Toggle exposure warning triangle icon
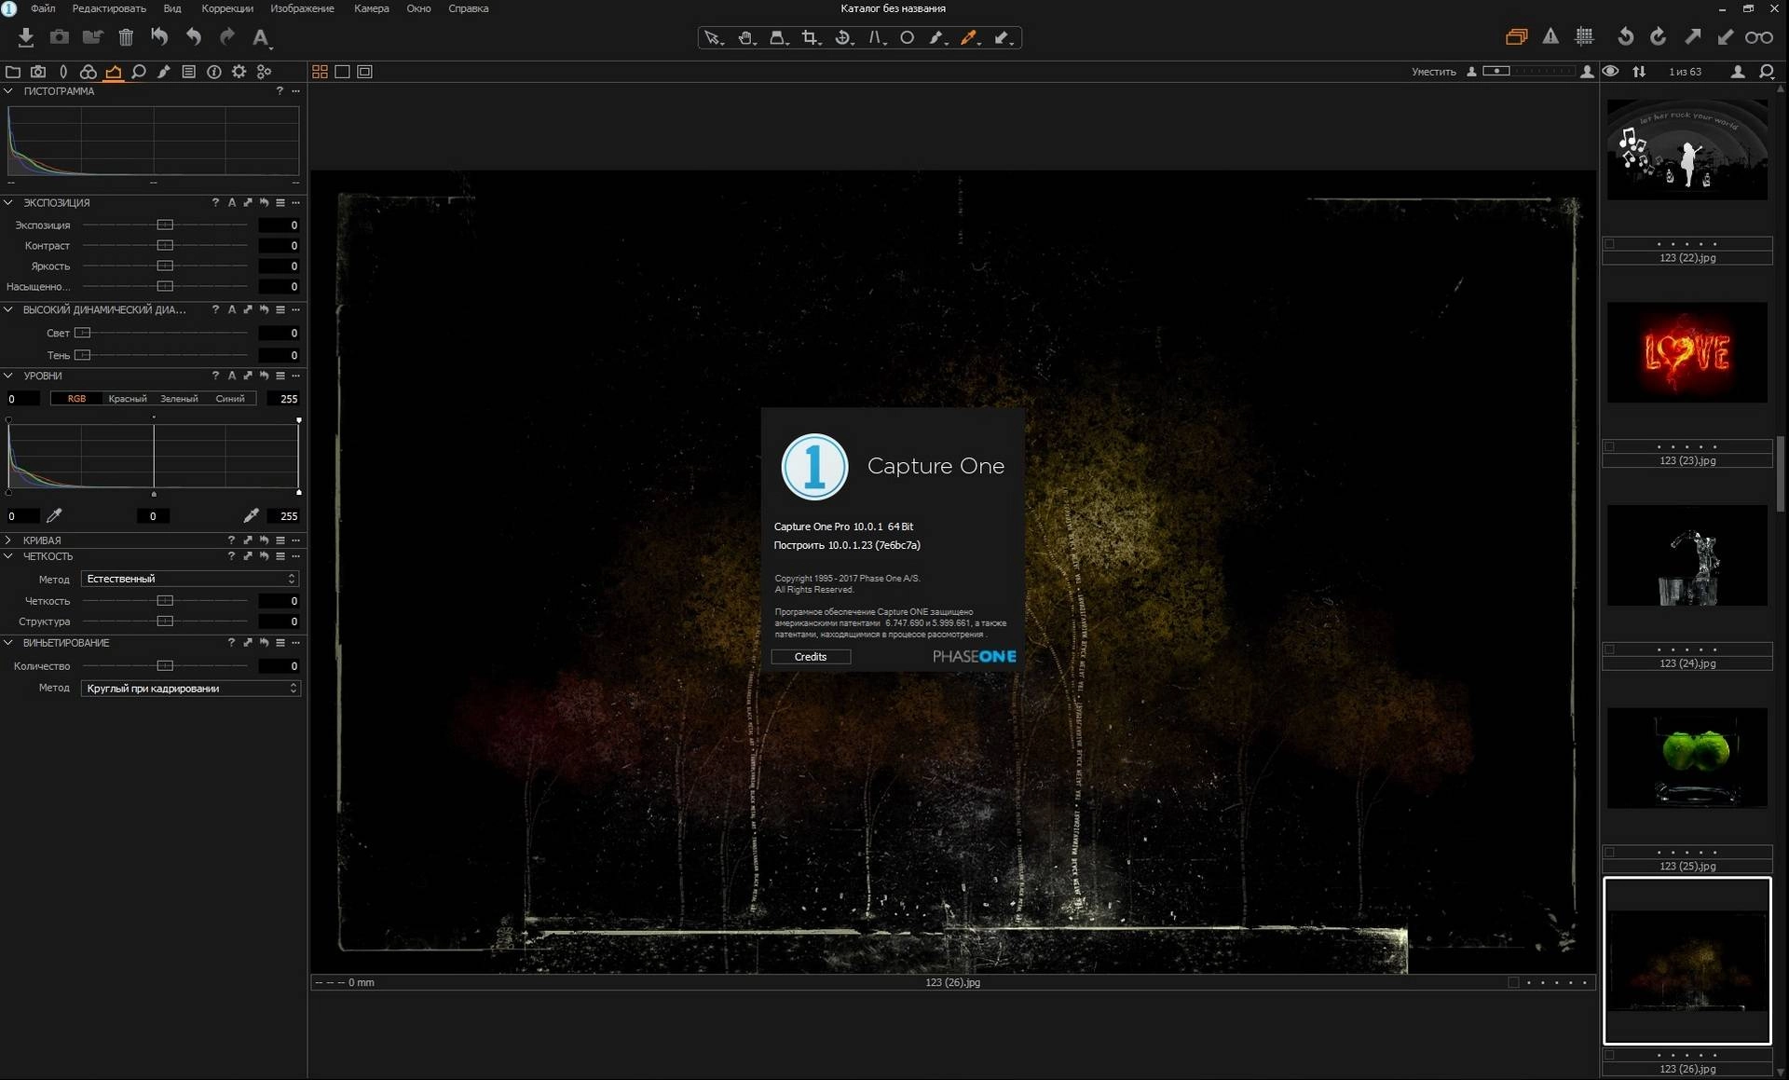The width and height of the screenshot is (1789, 1080). pos(1550,36)
